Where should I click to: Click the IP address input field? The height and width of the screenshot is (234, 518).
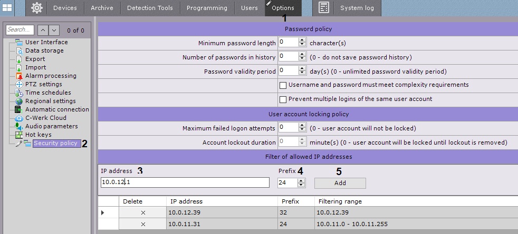tap(185, 182)
